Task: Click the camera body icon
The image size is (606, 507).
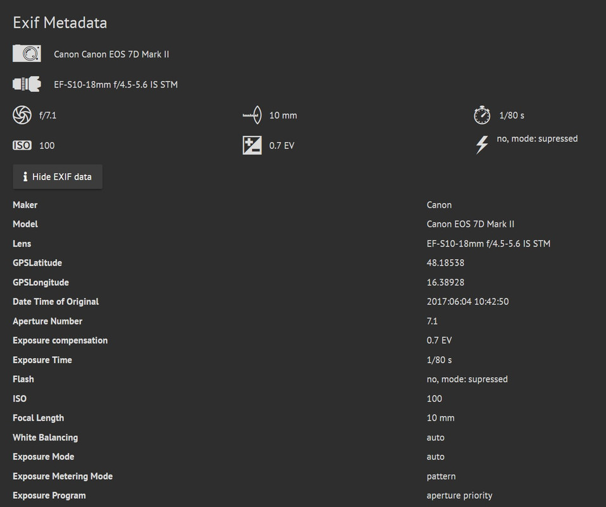Action: click(x=27, y=53)
